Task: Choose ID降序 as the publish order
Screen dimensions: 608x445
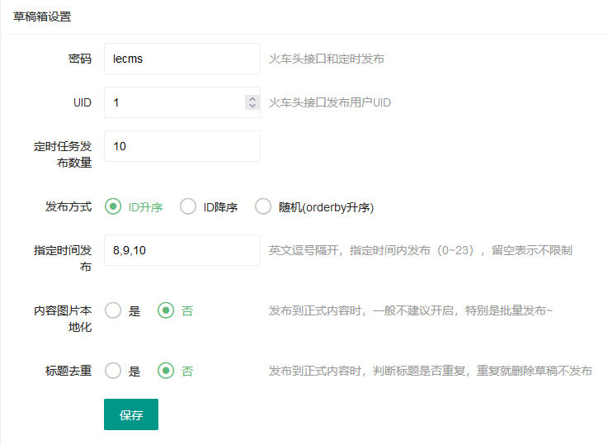Action: coord(188,206)
